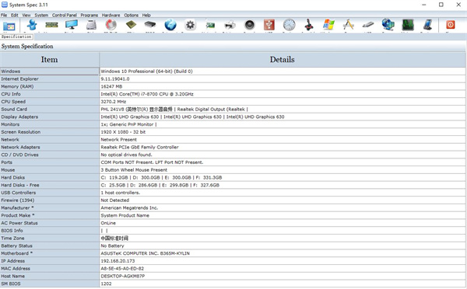467x289 pixels.
Task: Click the IP address '192.168.20.173' value
Action: coord(118,261)
